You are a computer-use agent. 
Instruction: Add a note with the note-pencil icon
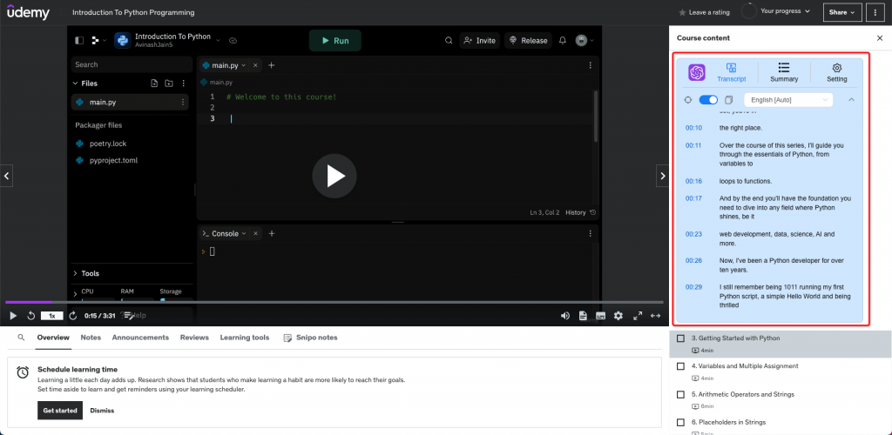coord(129,315)
